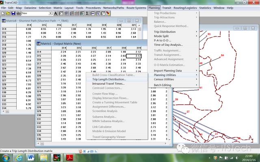Click the shield security tray icon
The height and width of the screenshot is (162, 260).
click(215, 158)
